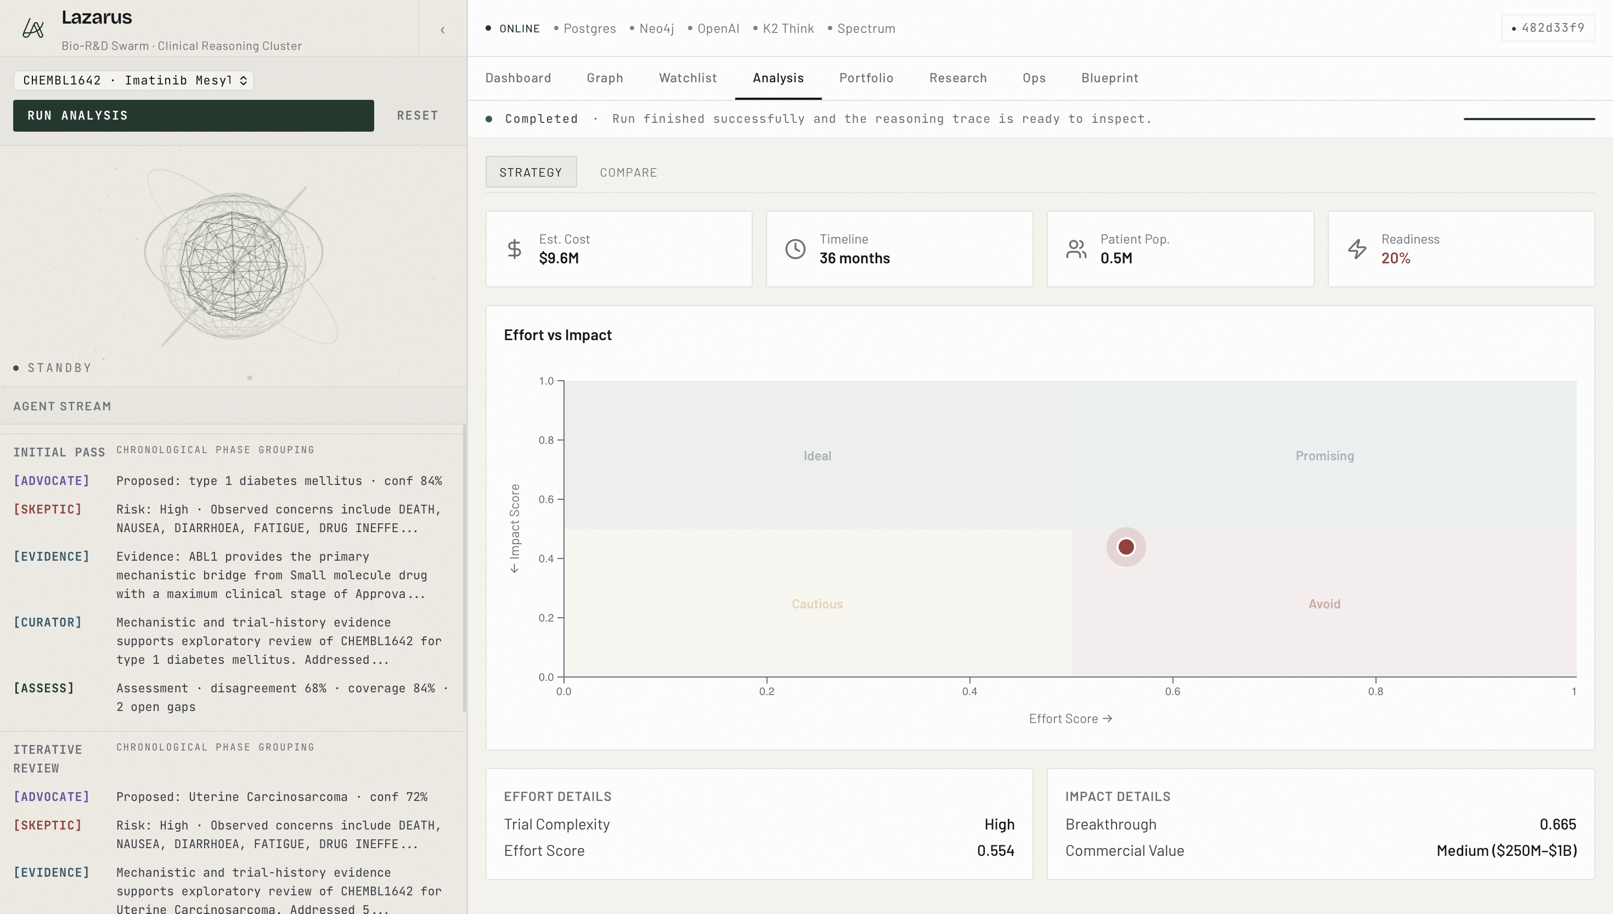Switch to the STRATEGY view toggle
Image resolution: width=1613 pixels, height=914 pixels.
pos(531,172)
